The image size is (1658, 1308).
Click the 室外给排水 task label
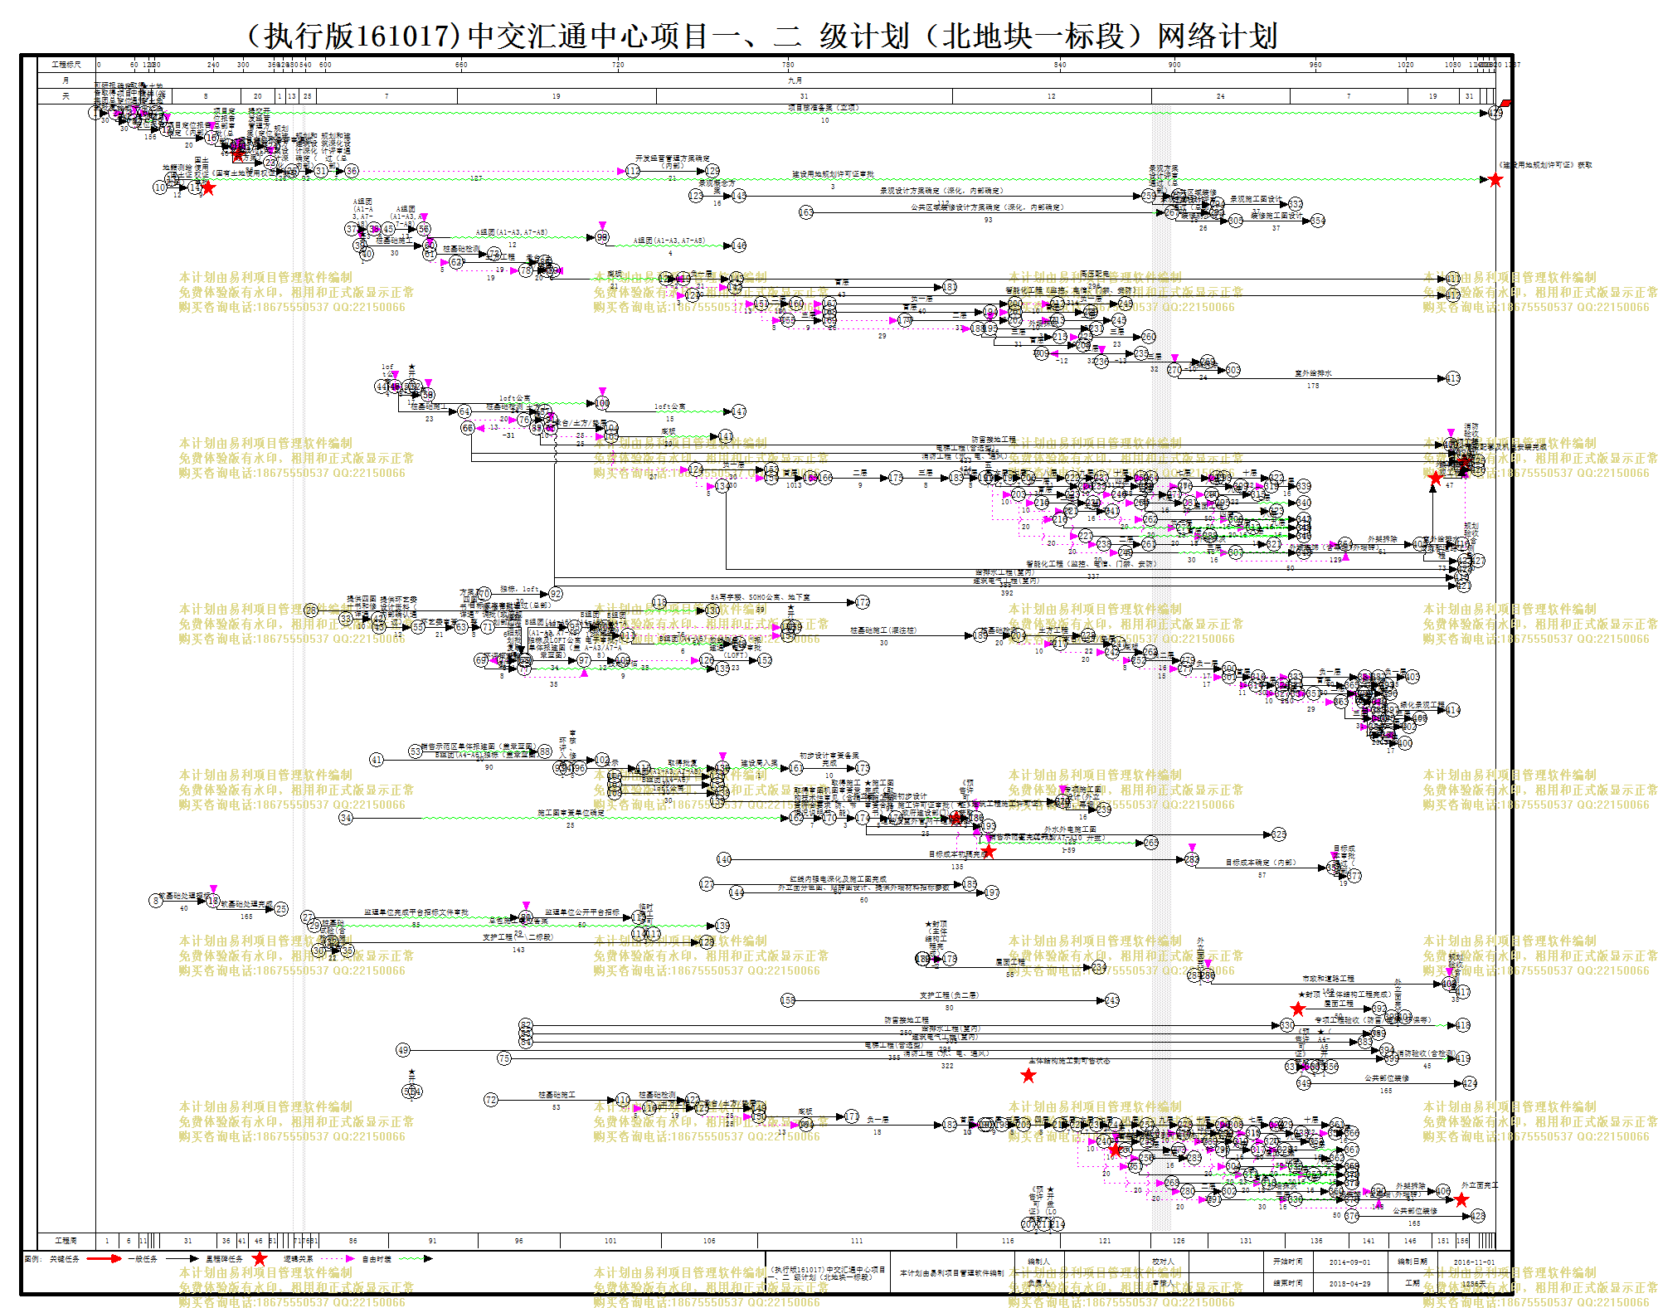(1313, 373)
